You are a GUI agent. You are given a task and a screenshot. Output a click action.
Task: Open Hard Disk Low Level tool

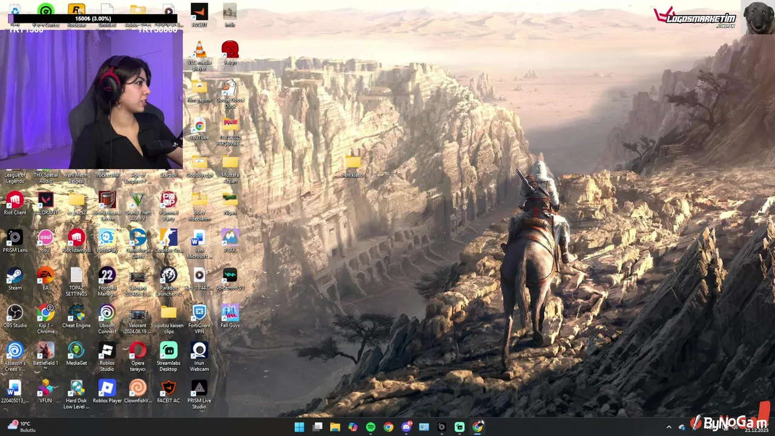click(76, 394)
